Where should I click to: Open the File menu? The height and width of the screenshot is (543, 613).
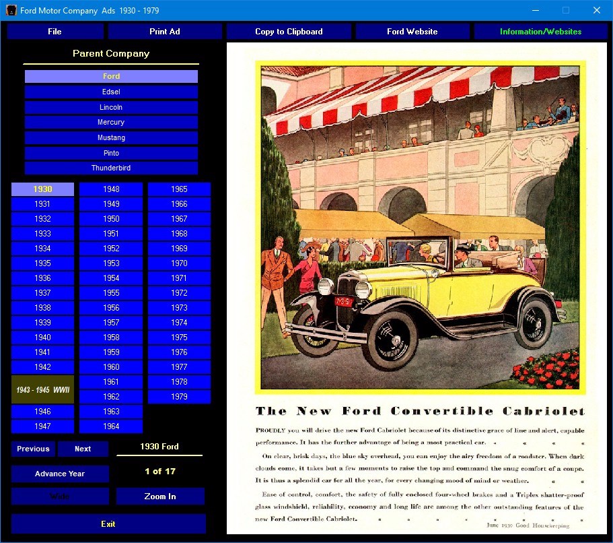[55, 32]
